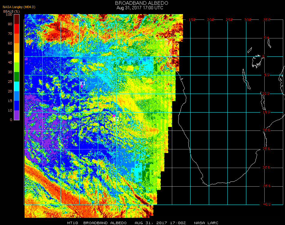
Task: Click the 'Aug 31, 2017 17:00 UTC' date line
Action: pos(140,8)
